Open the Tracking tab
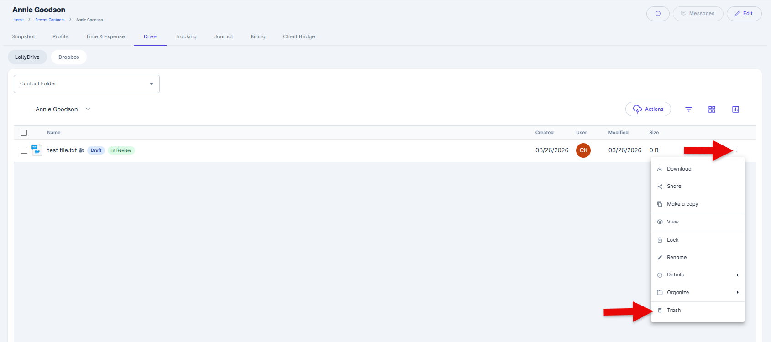This screenshot has height=342, width=771. 186,37
